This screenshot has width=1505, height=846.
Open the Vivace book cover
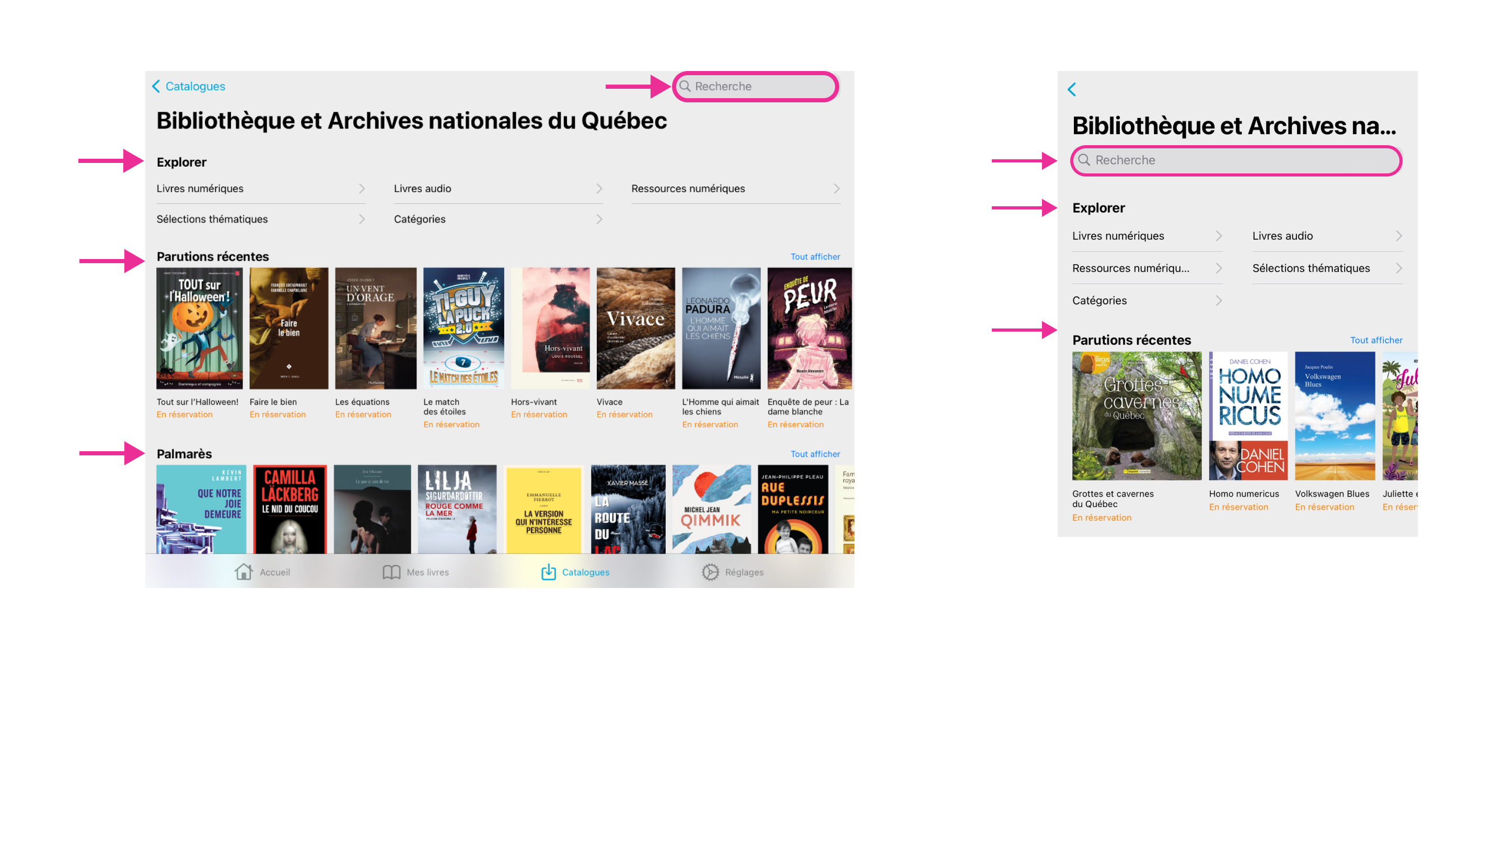pyautogui.click(x=635, y=328)
